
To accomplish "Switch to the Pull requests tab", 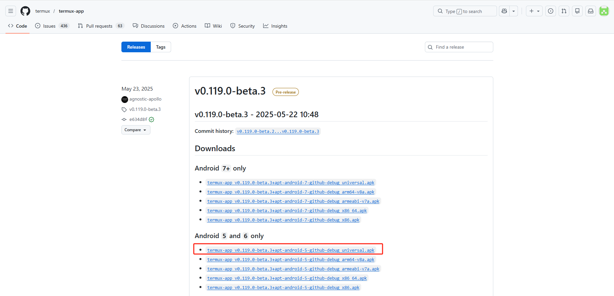I will click(x=101, y=26).
